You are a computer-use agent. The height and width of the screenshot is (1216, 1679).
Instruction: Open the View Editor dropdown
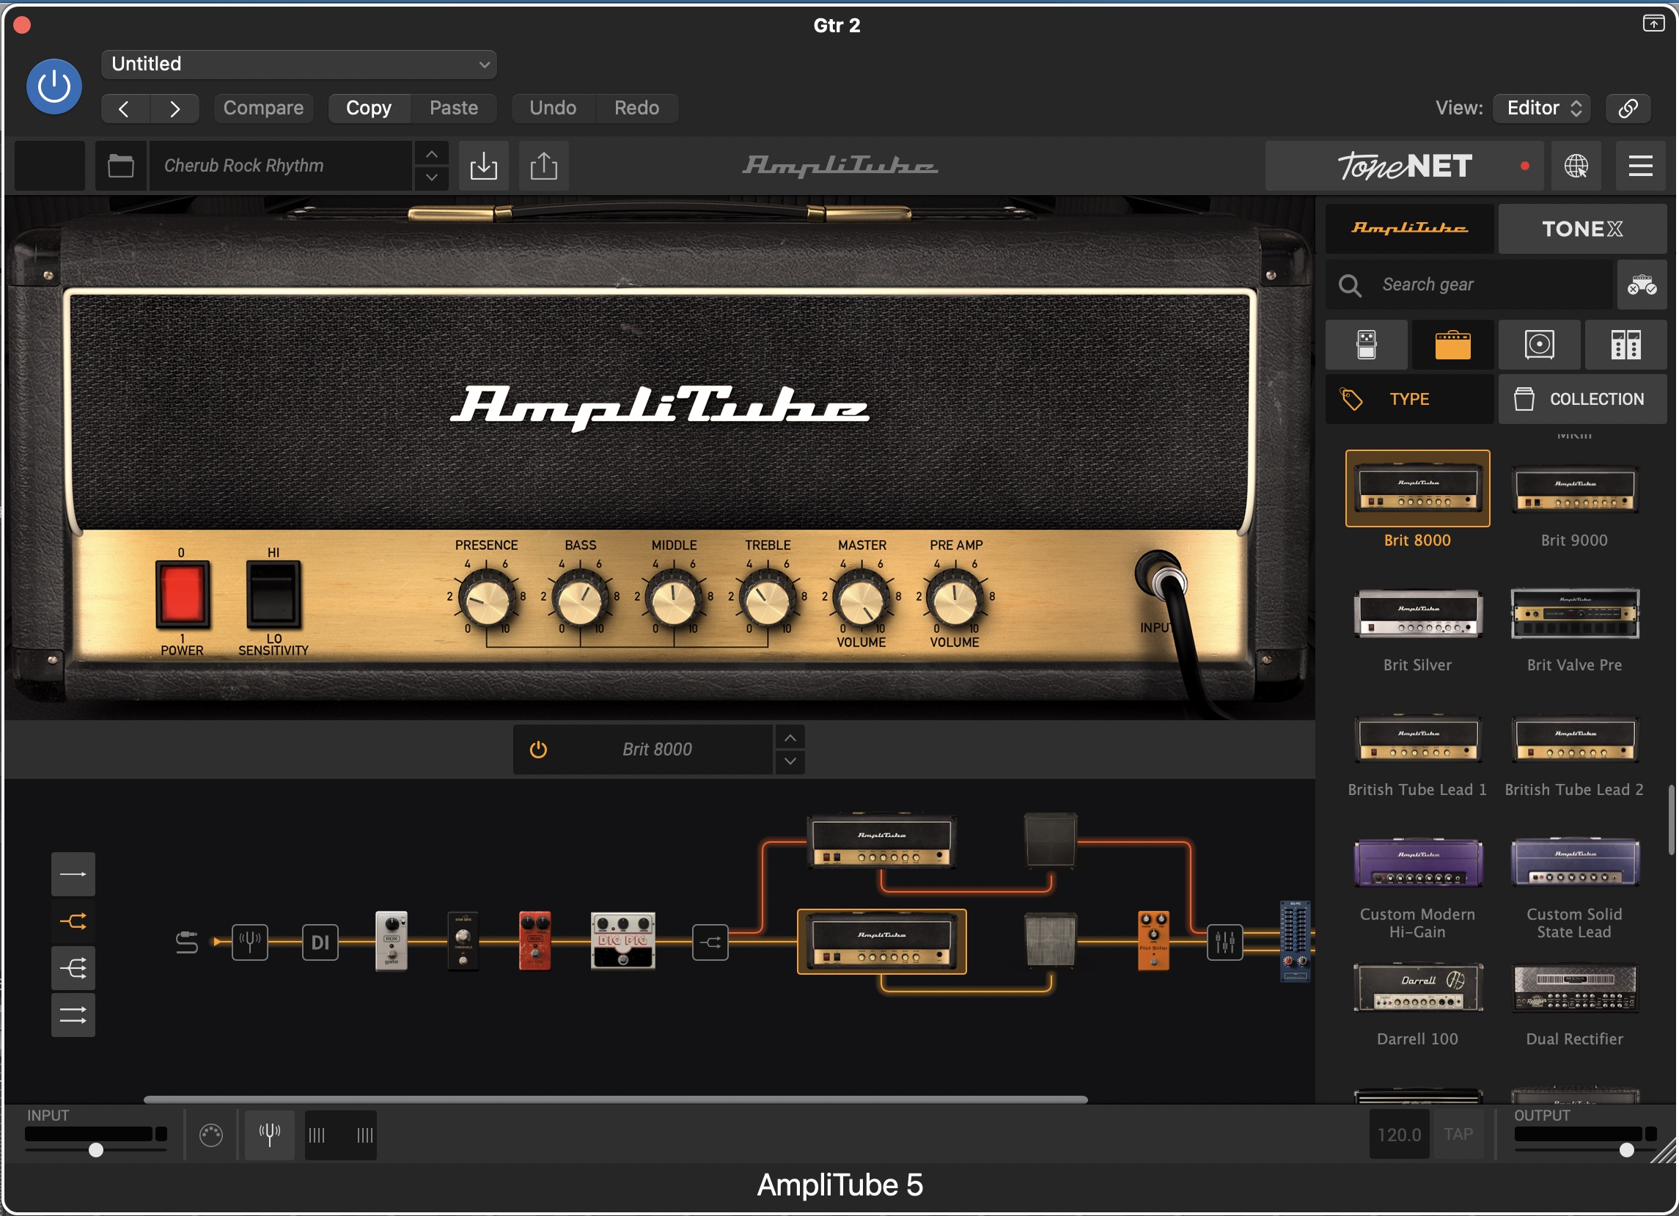(1543, 108)
